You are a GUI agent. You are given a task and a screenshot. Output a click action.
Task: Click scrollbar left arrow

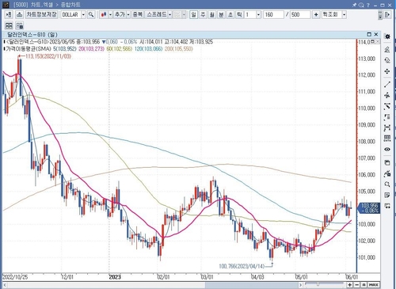click(5, 285)
